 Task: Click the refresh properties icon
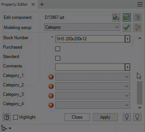[137, 17]
